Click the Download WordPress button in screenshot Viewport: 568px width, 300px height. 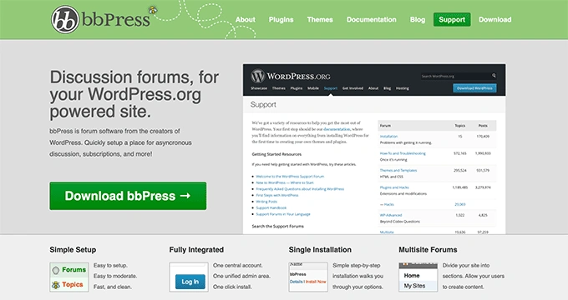[x=474, y=88]
